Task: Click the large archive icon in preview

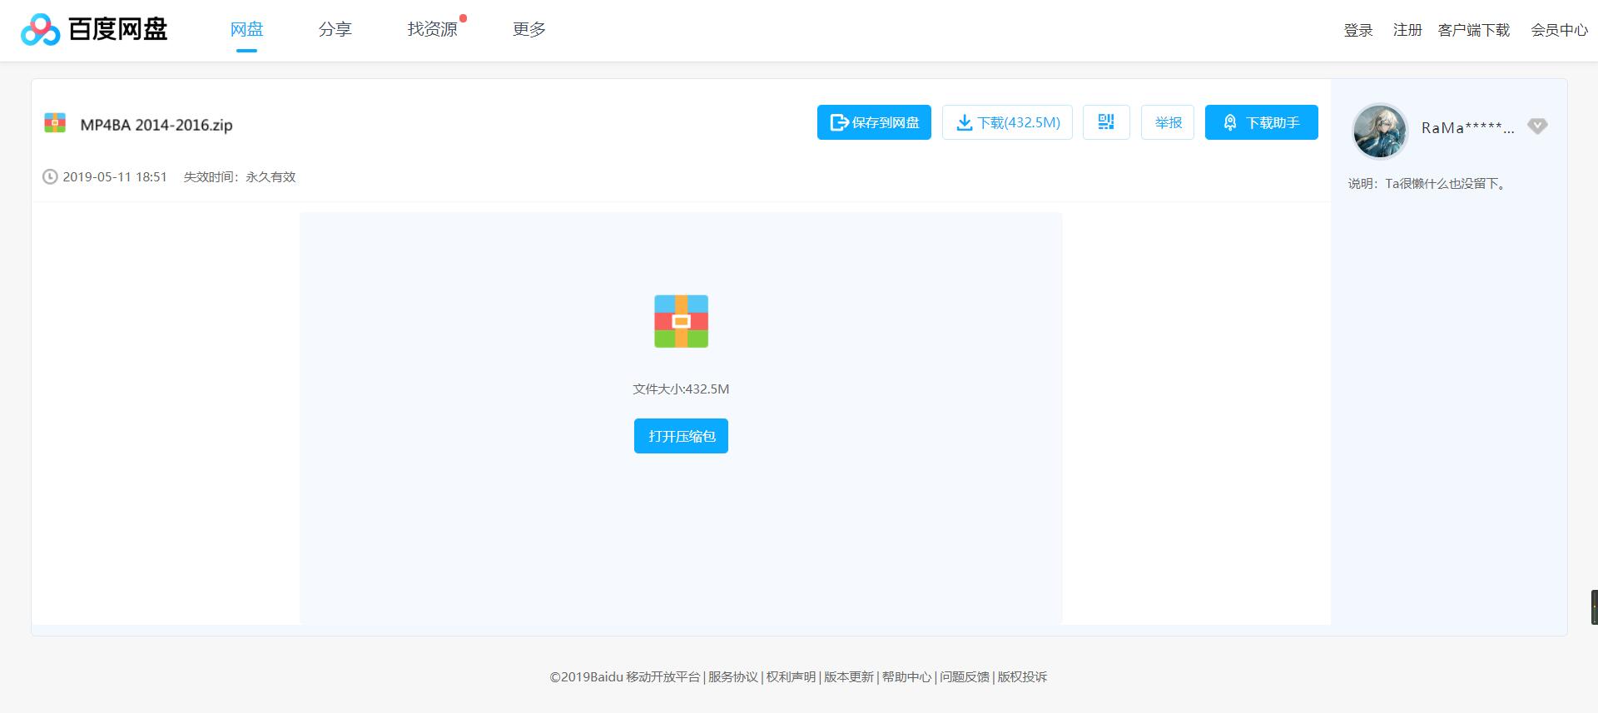Action: point(681,321)
